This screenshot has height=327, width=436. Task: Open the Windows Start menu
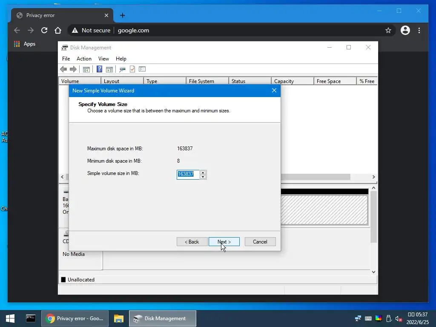point(10,318)
